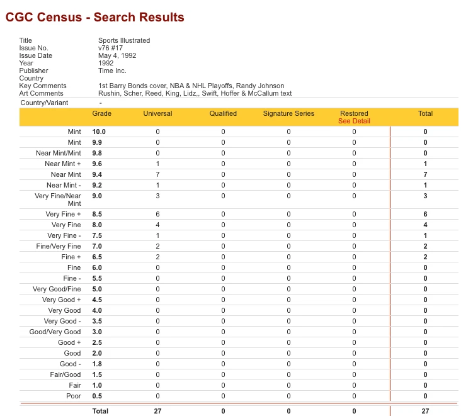The image size is (461, 416).
Task: Click the CGC Census - Search Results heading
Action: click(x=95, y=18)
